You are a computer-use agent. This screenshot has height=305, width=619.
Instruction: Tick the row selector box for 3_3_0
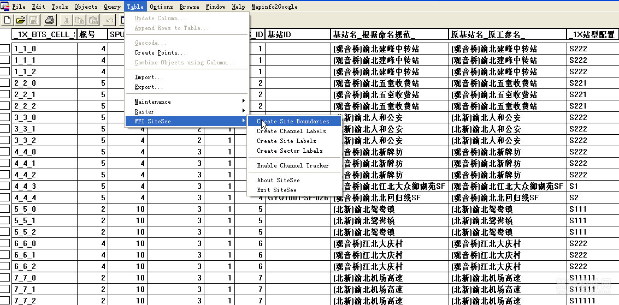tap(5, 117)
